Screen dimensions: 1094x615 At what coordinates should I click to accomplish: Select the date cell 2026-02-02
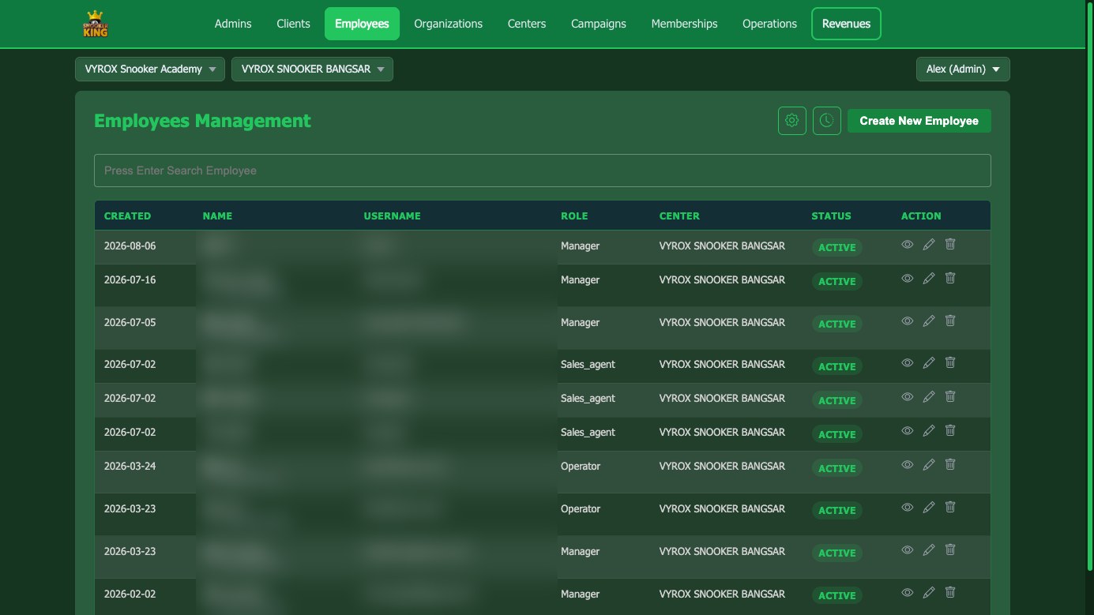(x=130, y=594)
